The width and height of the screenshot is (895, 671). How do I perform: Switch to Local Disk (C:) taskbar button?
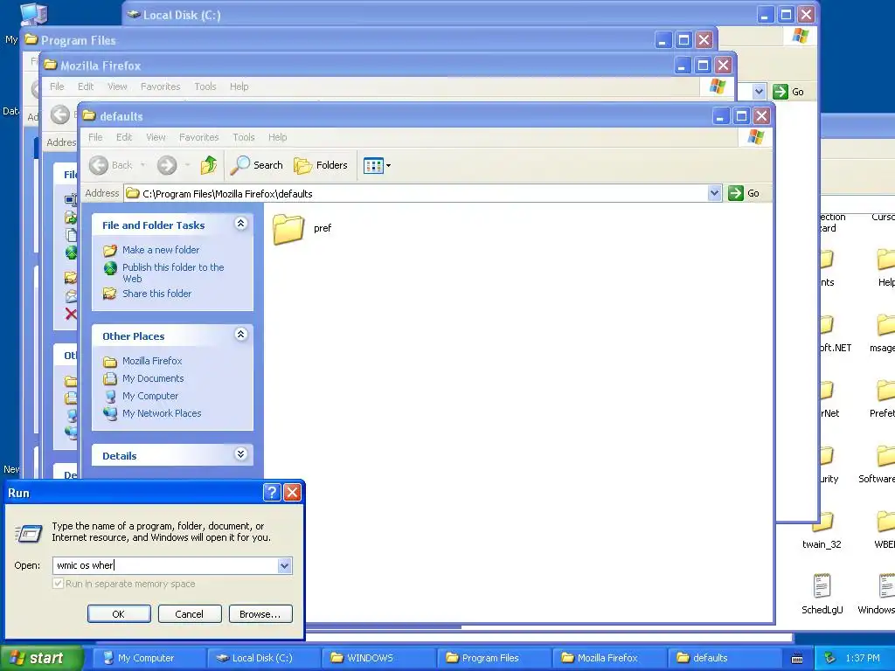[x=262, y=658]
